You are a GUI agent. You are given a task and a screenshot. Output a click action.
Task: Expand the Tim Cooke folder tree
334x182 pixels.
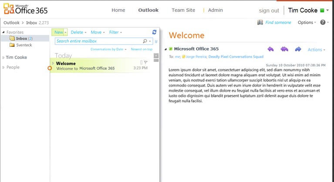click(x=4, y=57)
